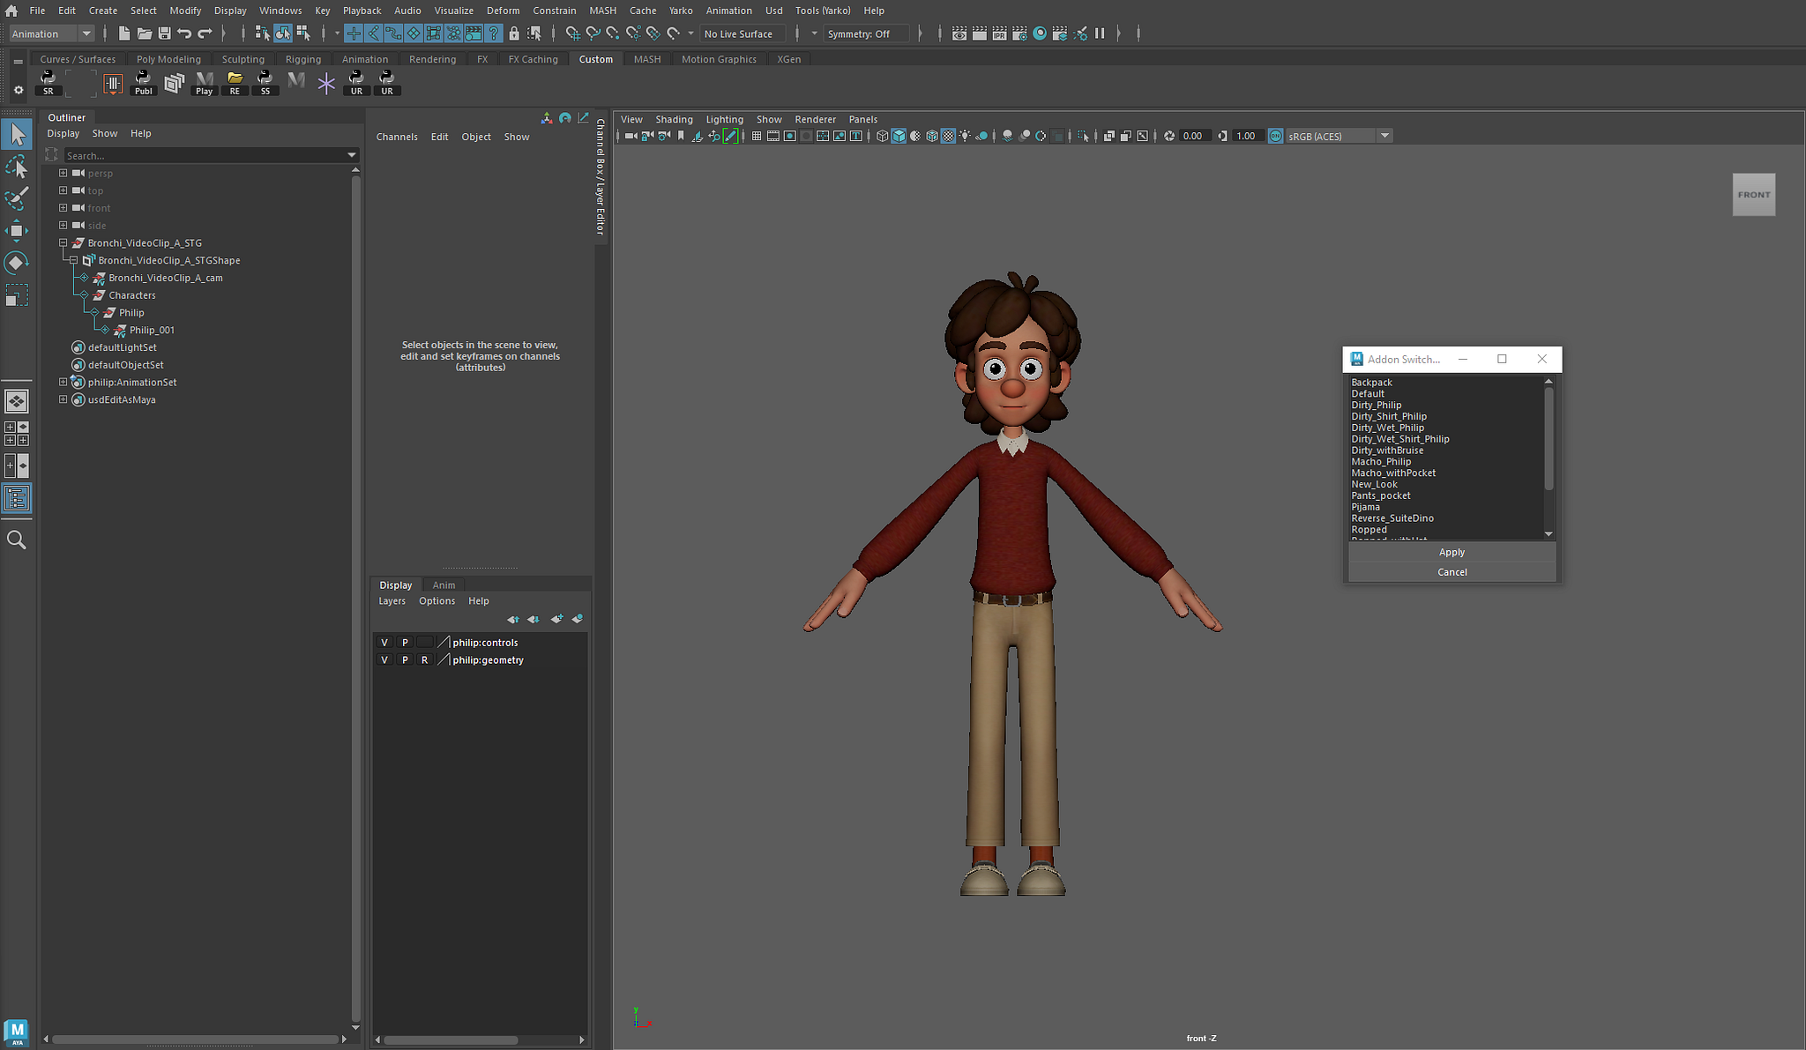Click the Save Scene icon
This screenshot has width=1806, height=1050.
[x=164, y=34]
